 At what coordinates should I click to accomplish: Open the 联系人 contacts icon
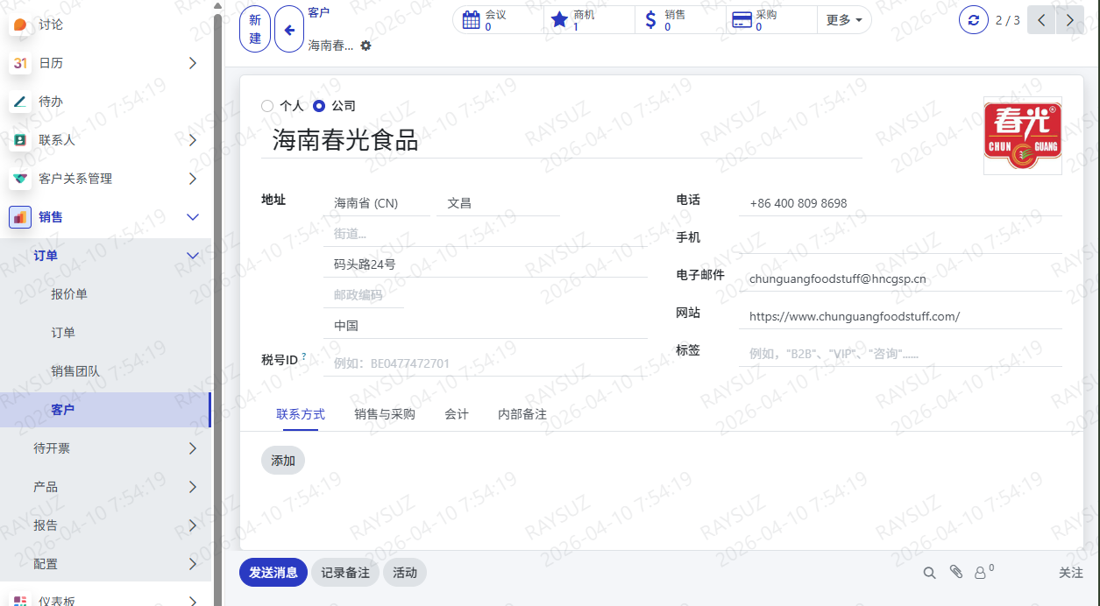point(20,140)
